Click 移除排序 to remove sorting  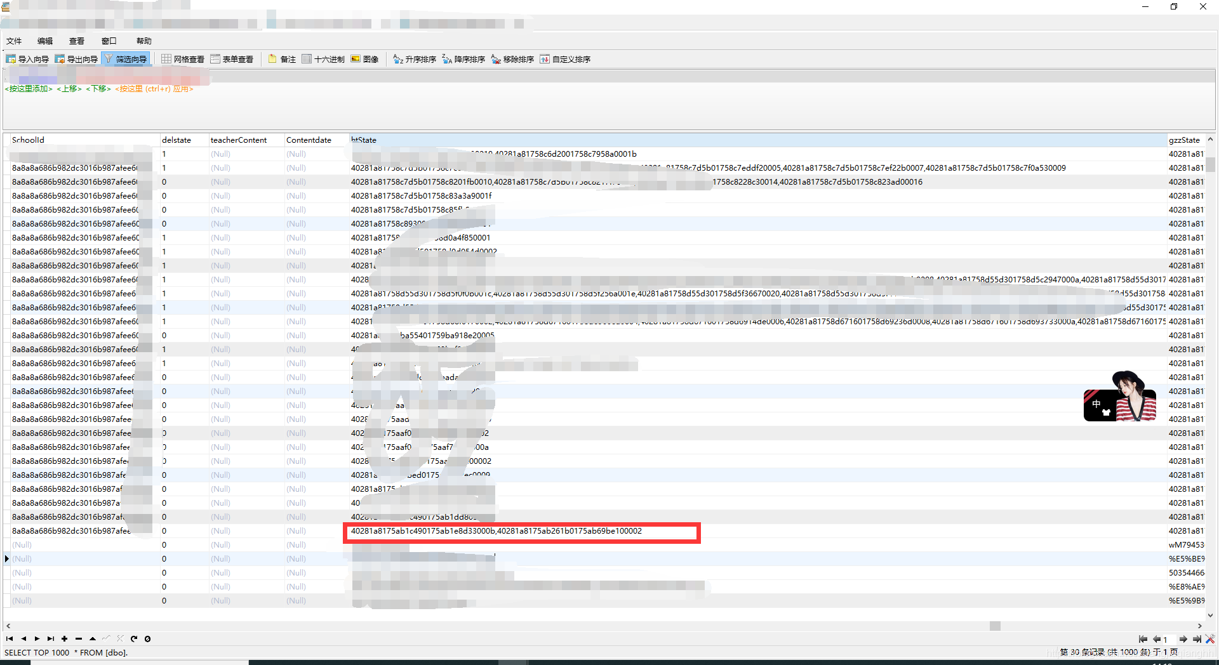(x=512, y=59)
